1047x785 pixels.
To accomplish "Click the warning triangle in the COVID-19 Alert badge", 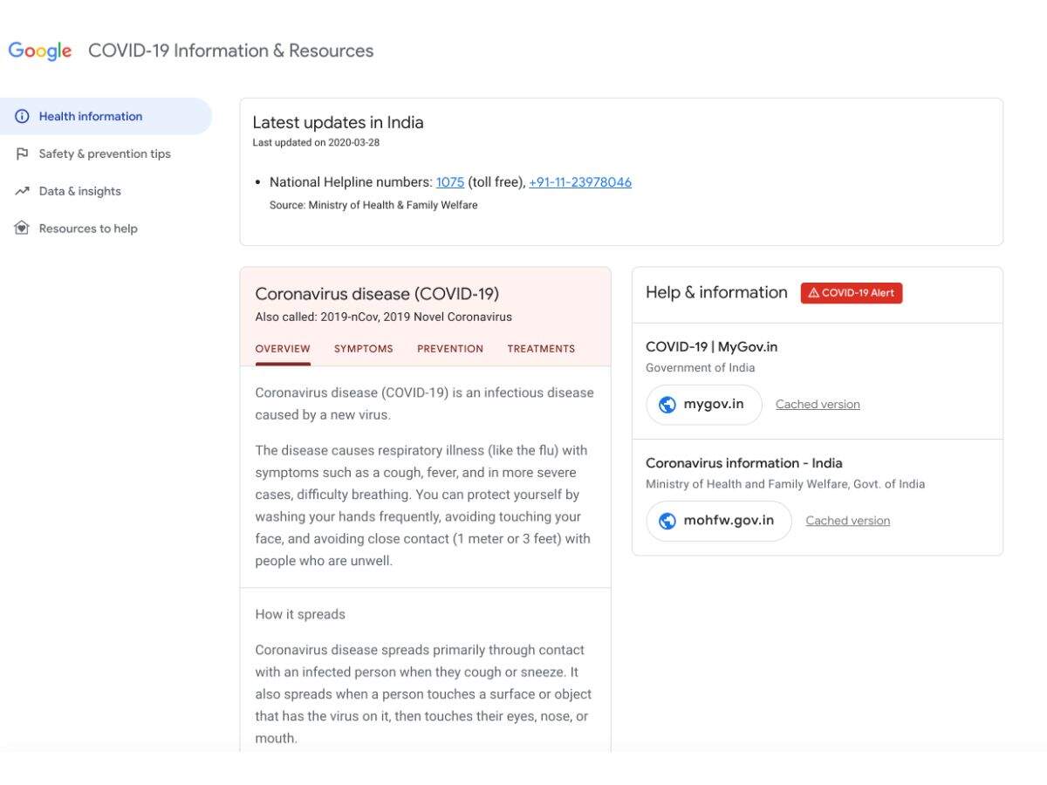I will pyautogui.click(x=814, y=292).
